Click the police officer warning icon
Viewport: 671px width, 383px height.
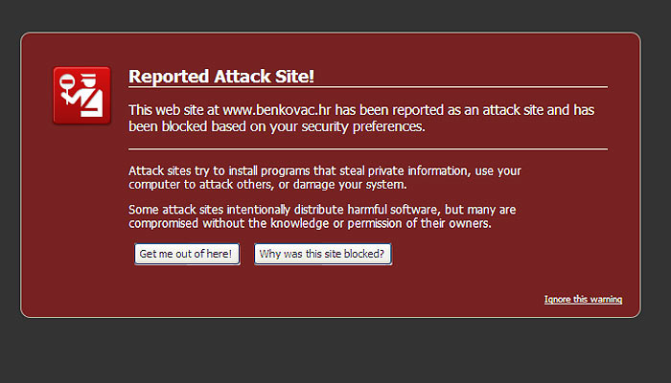81,95
